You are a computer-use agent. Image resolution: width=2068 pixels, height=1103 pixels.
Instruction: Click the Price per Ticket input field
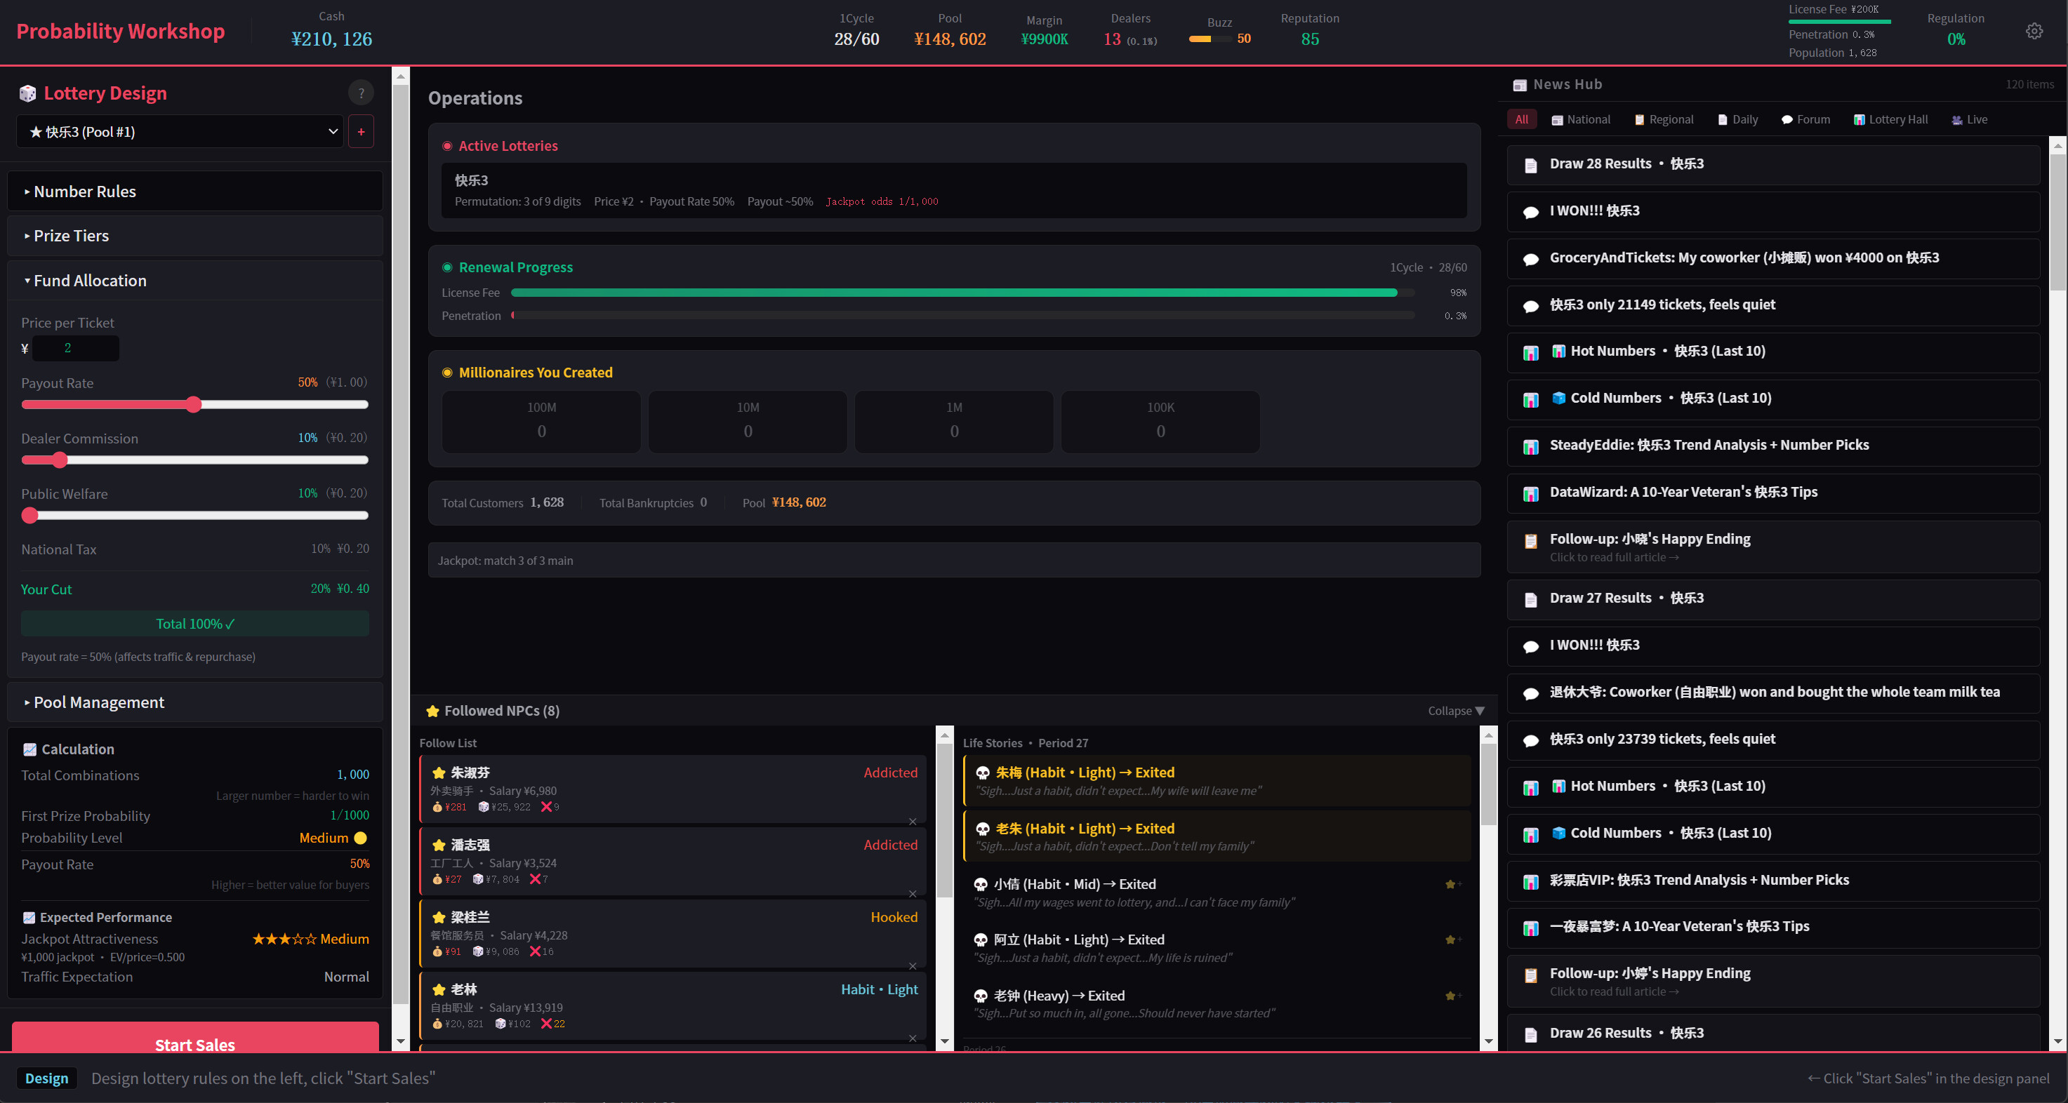coord(77,348)
